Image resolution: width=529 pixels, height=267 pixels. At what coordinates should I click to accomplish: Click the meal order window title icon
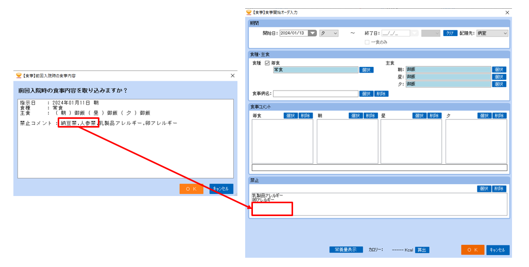pos(249,12)
